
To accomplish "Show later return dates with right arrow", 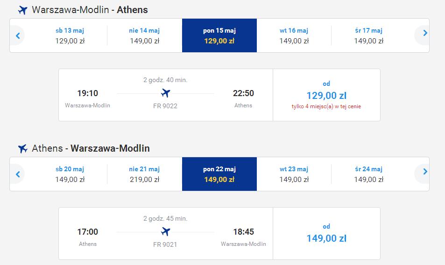I will coord(425,172).
